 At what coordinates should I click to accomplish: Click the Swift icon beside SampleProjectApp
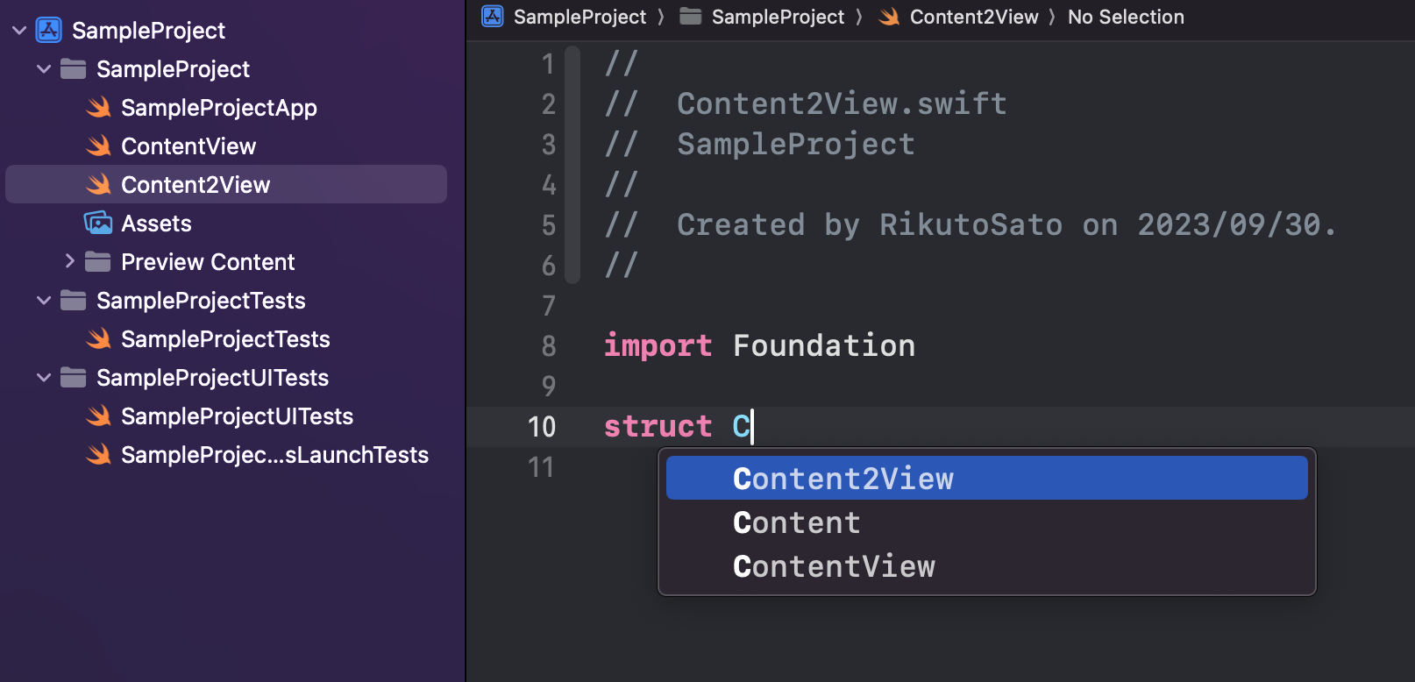tap(98, 107)
